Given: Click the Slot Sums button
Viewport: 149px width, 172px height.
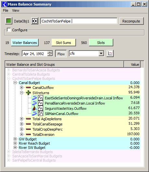Looking at the screenshot, I should coord(64,43).
